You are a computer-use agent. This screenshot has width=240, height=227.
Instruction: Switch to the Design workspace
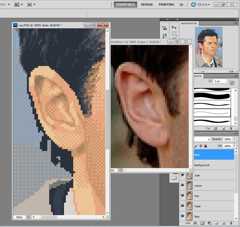147,4
